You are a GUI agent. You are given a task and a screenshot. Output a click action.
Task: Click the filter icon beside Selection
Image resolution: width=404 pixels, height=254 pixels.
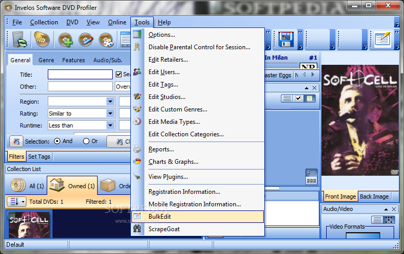(16, 141)
